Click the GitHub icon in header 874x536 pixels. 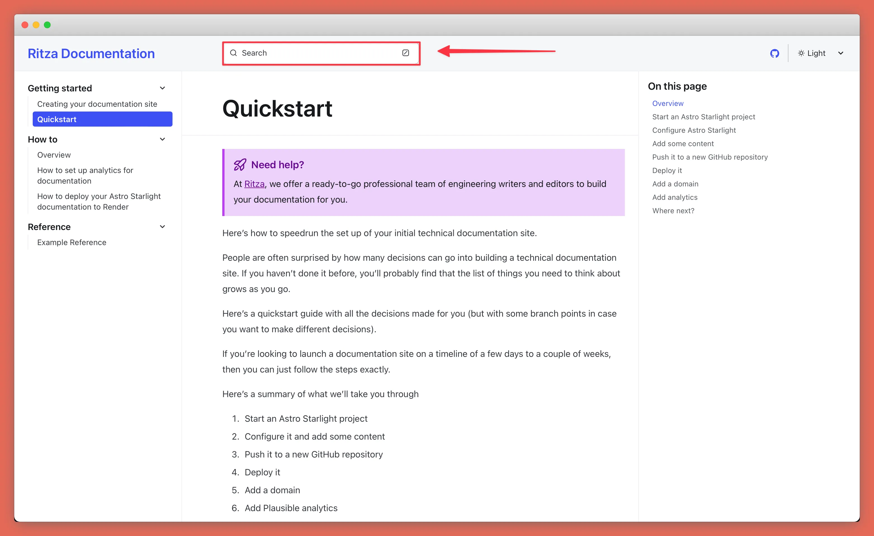pos(775,53)
